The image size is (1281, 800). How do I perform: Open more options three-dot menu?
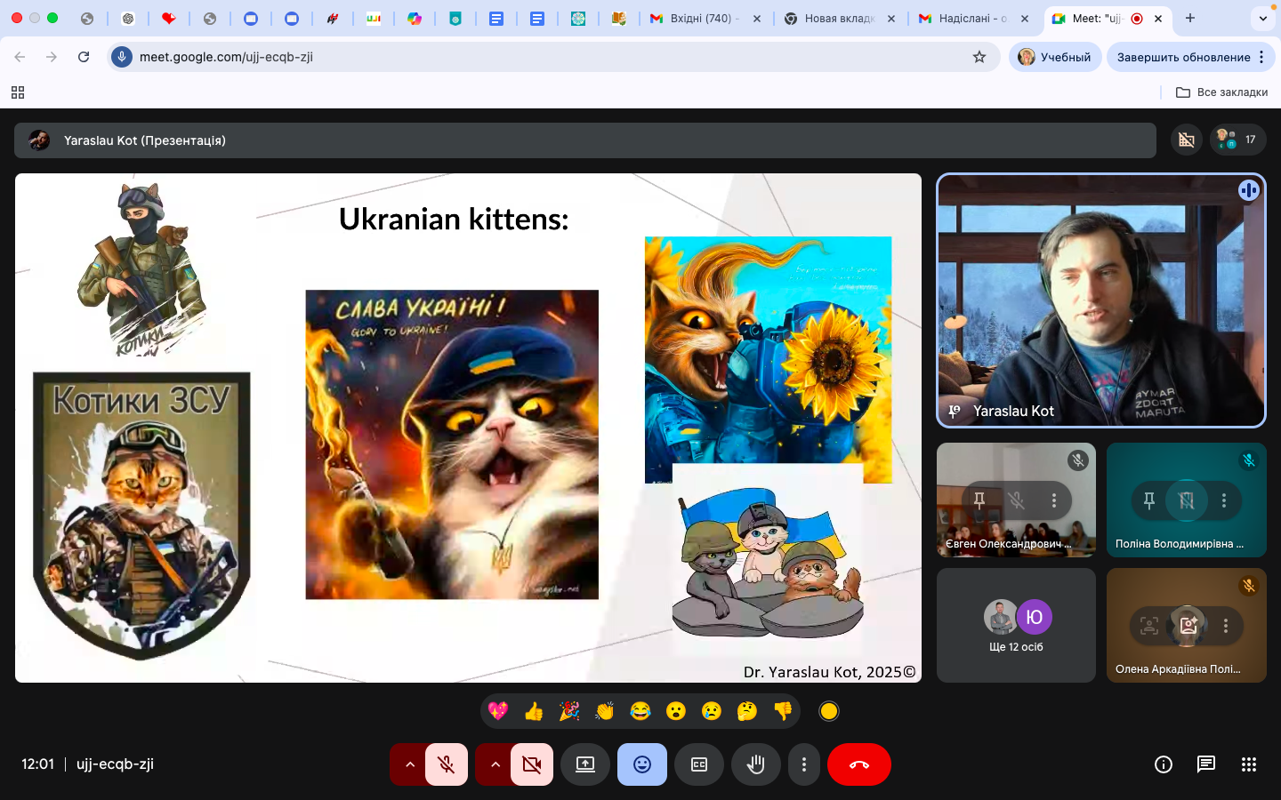pyautogui.click(x=804, y=764)
